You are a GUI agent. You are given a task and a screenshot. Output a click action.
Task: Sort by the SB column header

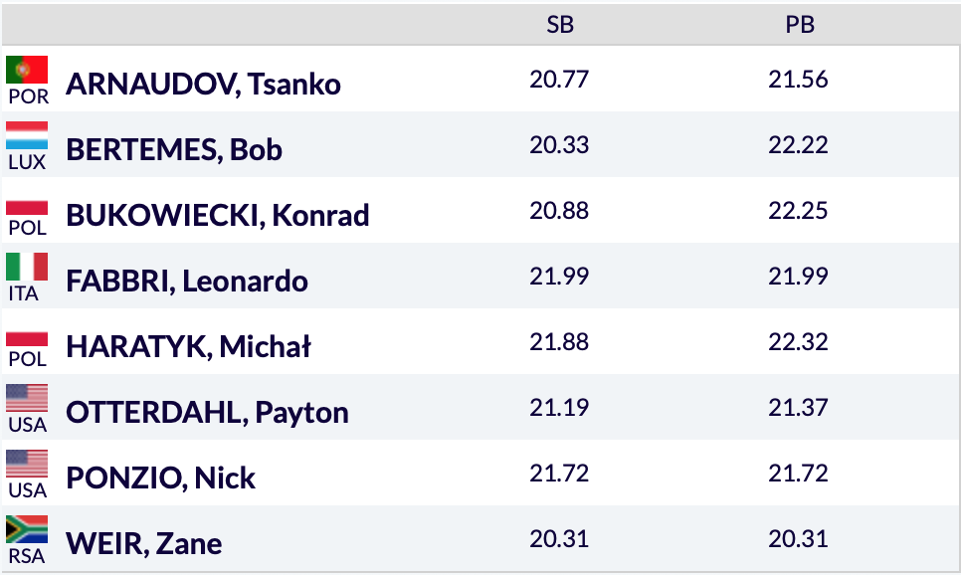point(560,26)
